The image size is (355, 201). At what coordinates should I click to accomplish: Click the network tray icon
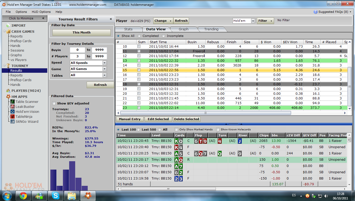coord(320,196)
